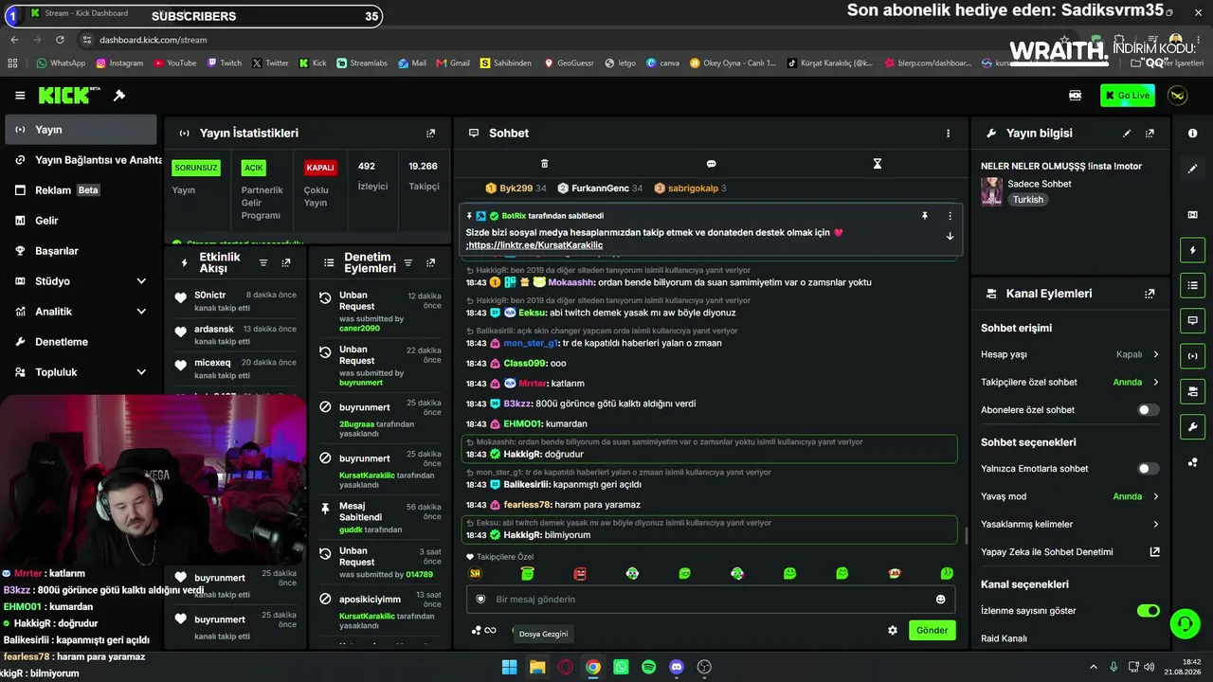The image size is (1213, 682).
Task: Pop out the Denetim Eylemleri panel
Action: pyautogui.click(x=430, y=262)
